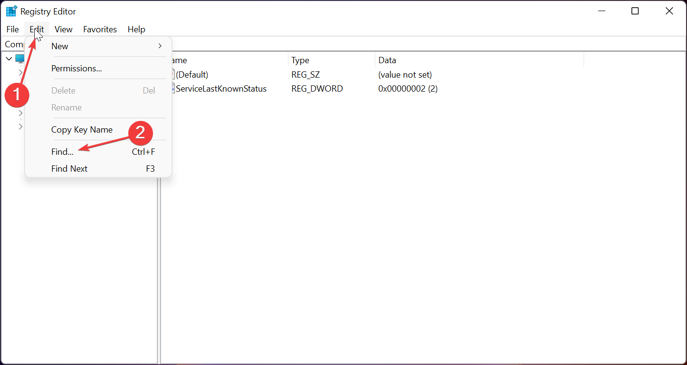Close the Registry Editor window

[x=669, y=11]
